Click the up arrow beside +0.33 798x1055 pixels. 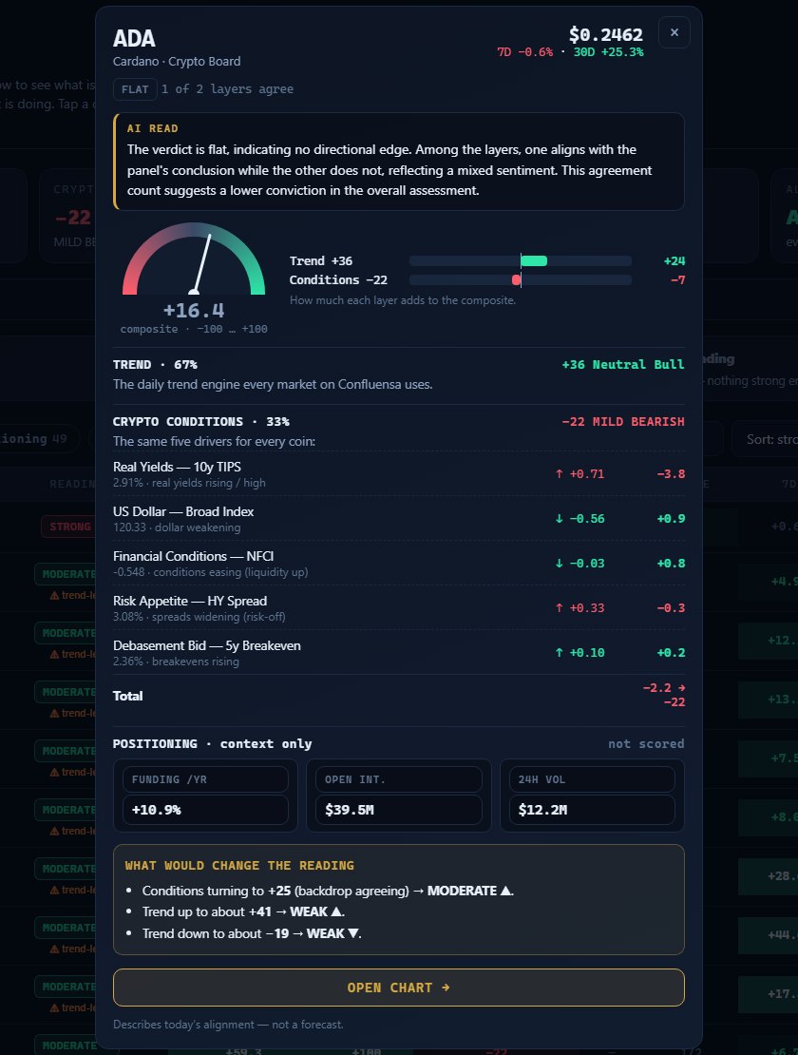point(559,607)
